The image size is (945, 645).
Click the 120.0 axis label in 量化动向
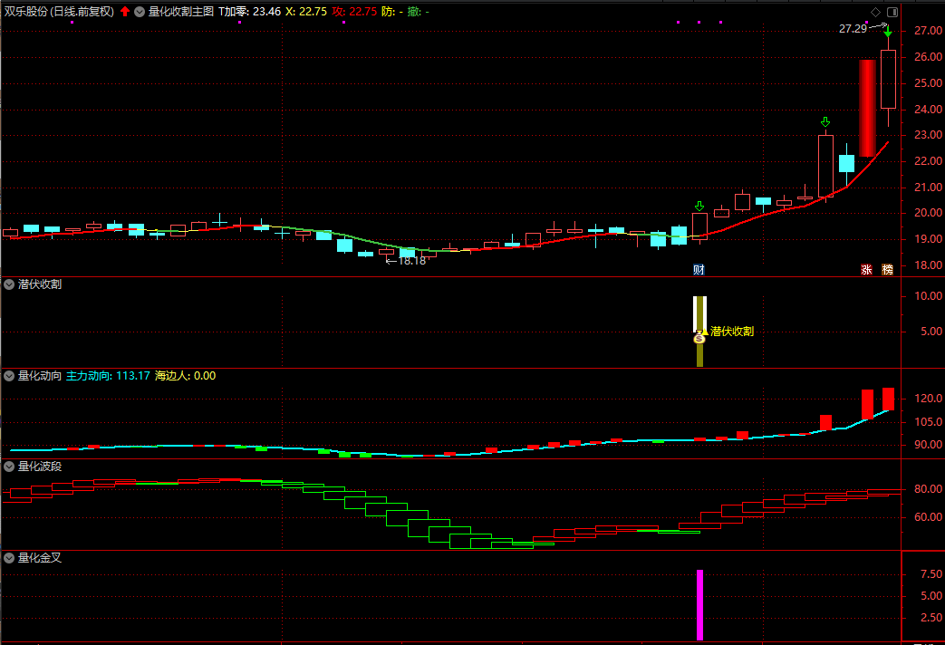pos(928,399)
